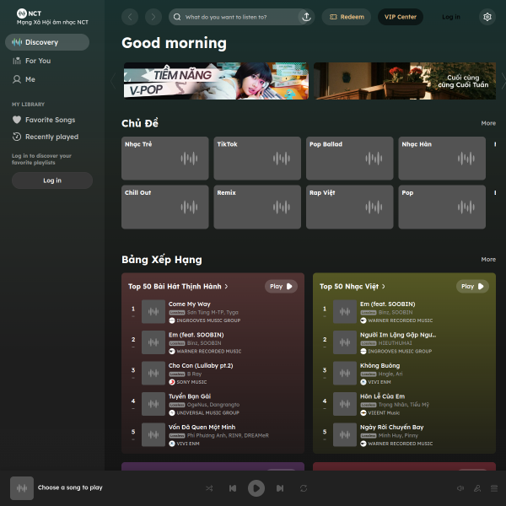Open the Tiềm Năng V-Pop banner
This screenshot has height=506, width=506.
pyautogui.click(x=216, y=81)
